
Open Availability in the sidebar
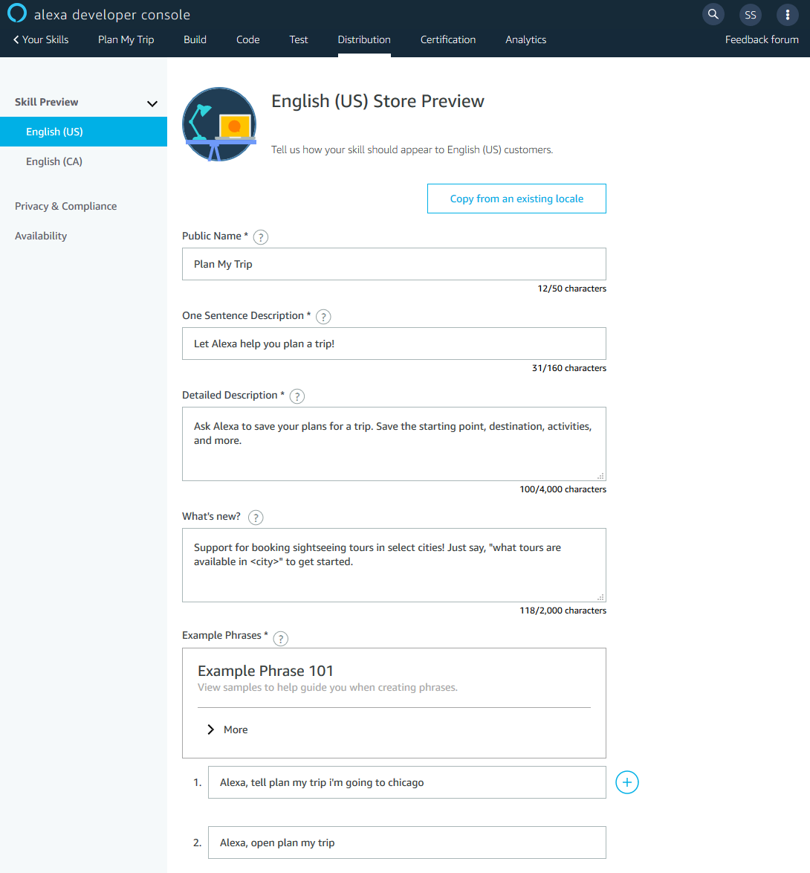[41, 236]
